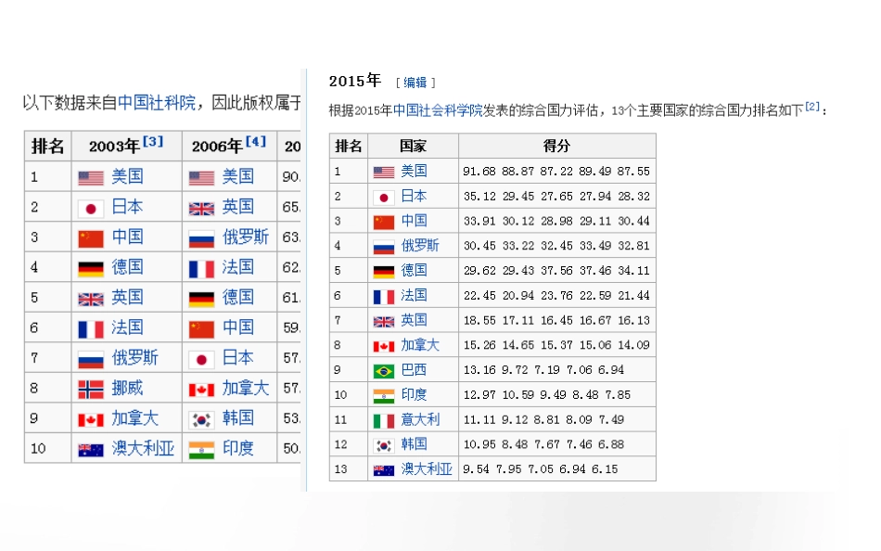Open the 中国社会科学院 link in 2015 paragraph
881x551 pixels.
[x=438, y=110]
